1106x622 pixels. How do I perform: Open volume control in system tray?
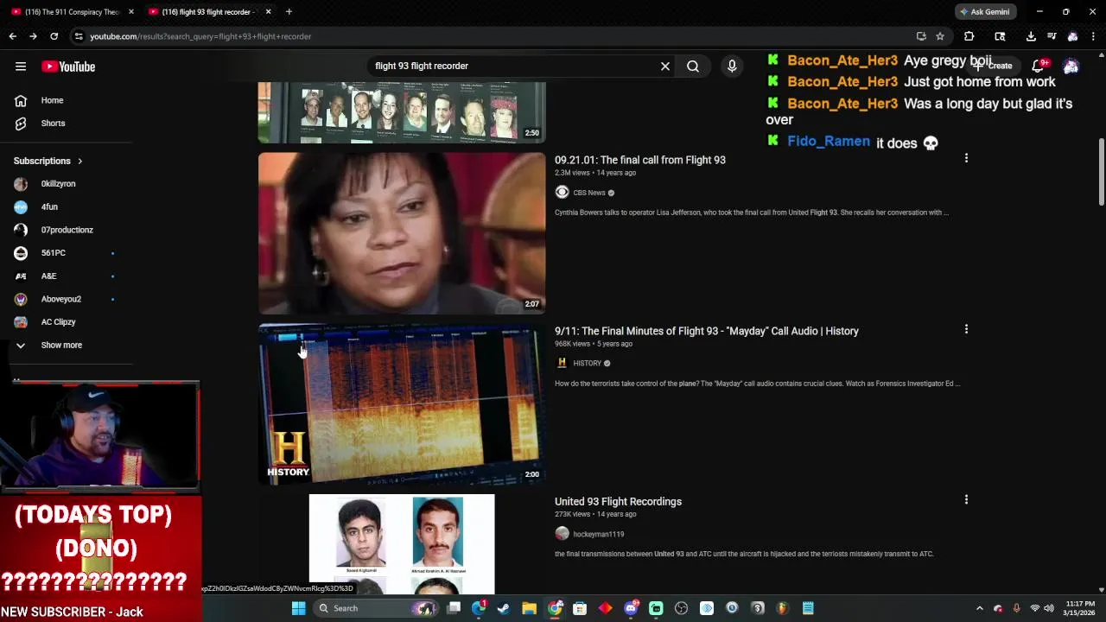(1049, 608)
